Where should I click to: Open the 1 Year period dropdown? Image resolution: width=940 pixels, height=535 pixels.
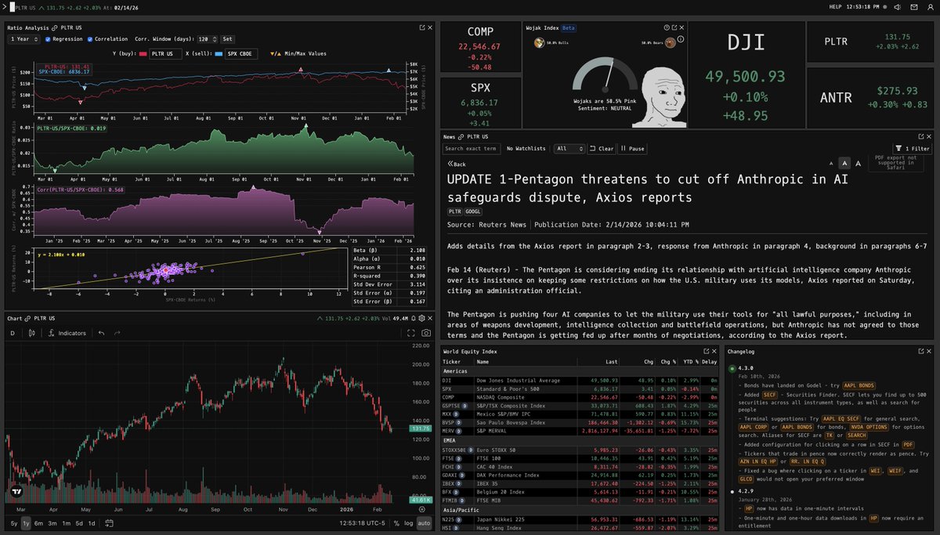point(23,38)
